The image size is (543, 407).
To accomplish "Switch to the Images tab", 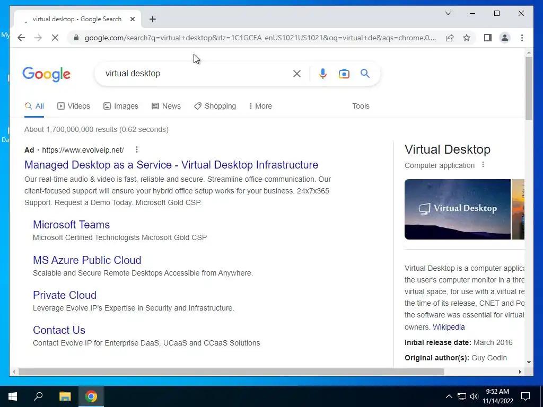I will pos(121,106).
